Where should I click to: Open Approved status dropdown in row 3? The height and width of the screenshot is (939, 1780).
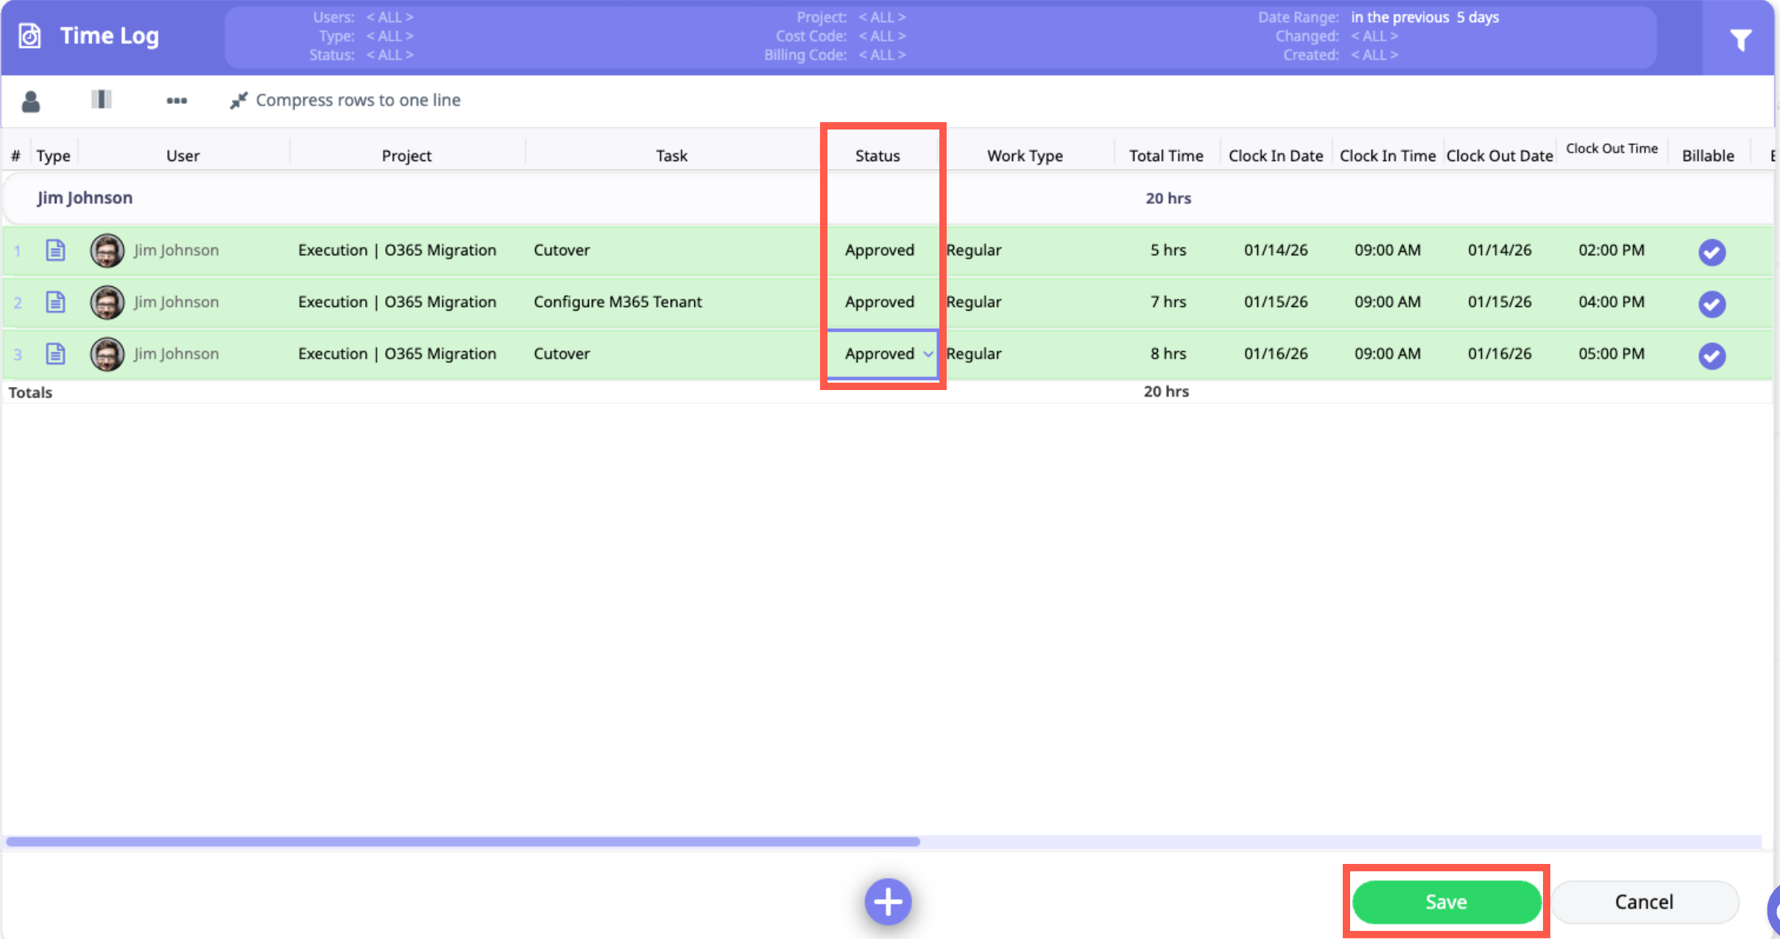click(928, 354)
